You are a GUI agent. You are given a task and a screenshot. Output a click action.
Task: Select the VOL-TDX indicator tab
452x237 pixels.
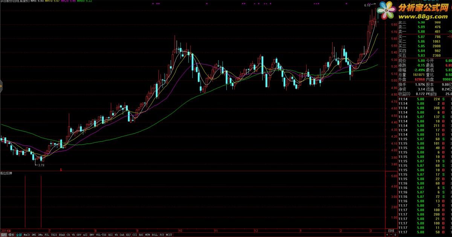click(x=101, y=235)
